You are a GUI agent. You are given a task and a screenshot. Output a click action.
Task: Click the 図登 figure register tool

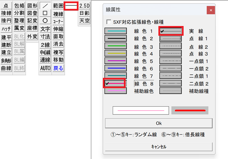32,13
